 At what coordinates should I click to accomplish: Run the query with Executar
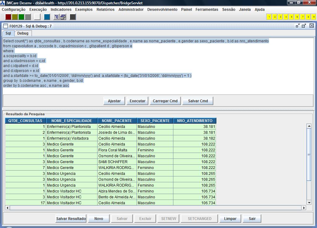coord(137,101)
